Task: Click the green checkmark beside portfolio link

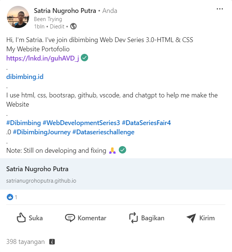Action: tap(84, 58)
